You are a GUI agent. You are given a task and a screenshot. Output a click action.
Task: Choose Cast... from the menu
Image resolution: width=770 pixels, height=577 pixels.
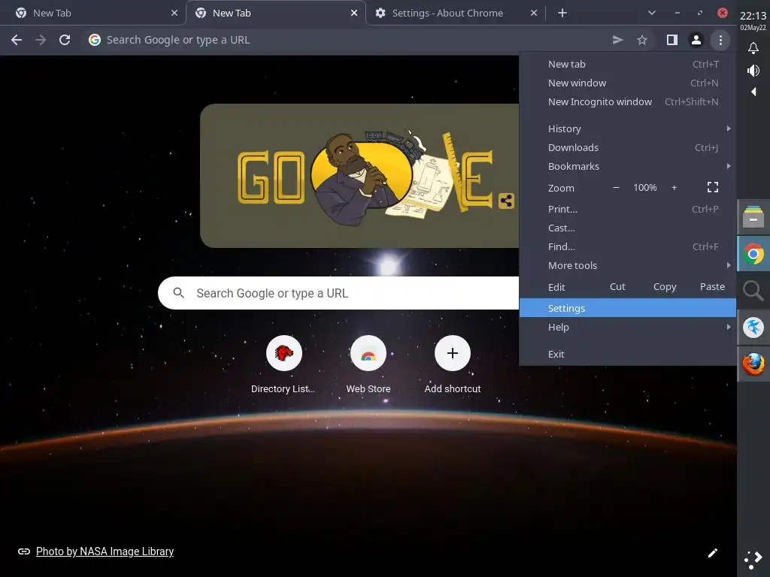coord(628,228)
